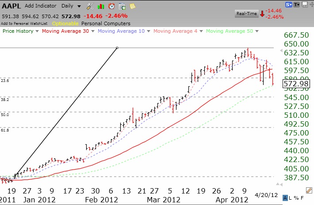Toggle the F scale option
The image size is (314, 205).
(302, 198)
